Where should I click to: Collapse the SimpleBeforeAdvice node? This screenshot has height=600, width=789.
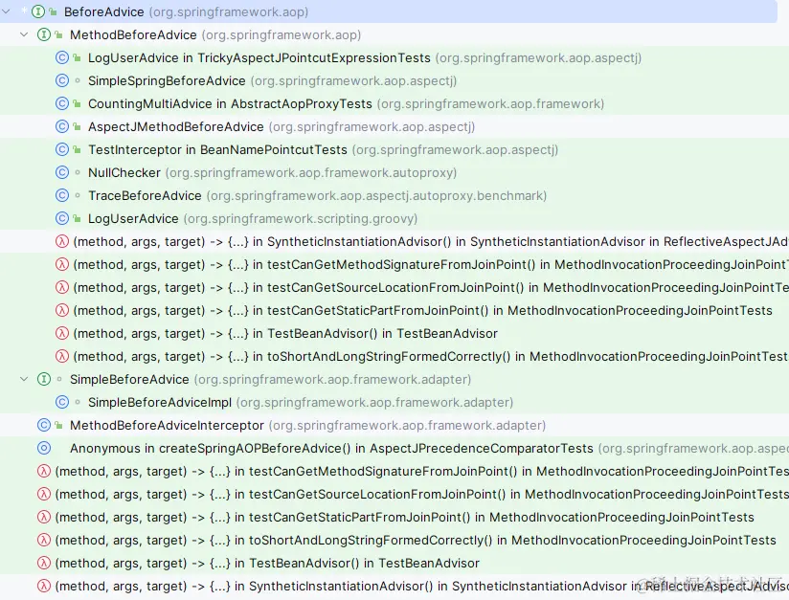tap(24, 379)
